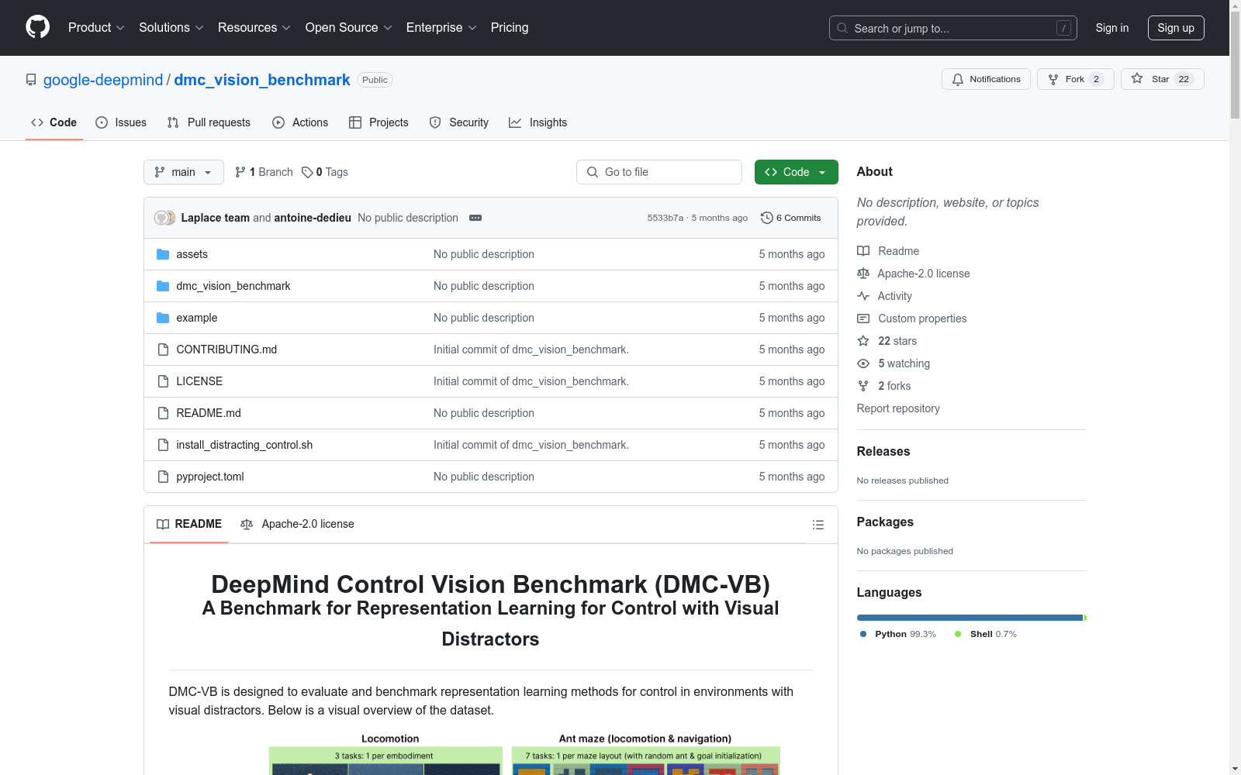Click the green Shell language dot
The height and width of the screenshot is (775, 1241).
(958, 634)
